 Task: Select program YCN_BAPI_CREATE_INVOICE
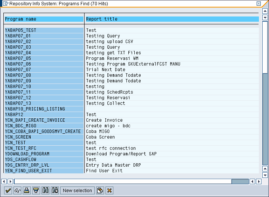[x=44, y=120]
